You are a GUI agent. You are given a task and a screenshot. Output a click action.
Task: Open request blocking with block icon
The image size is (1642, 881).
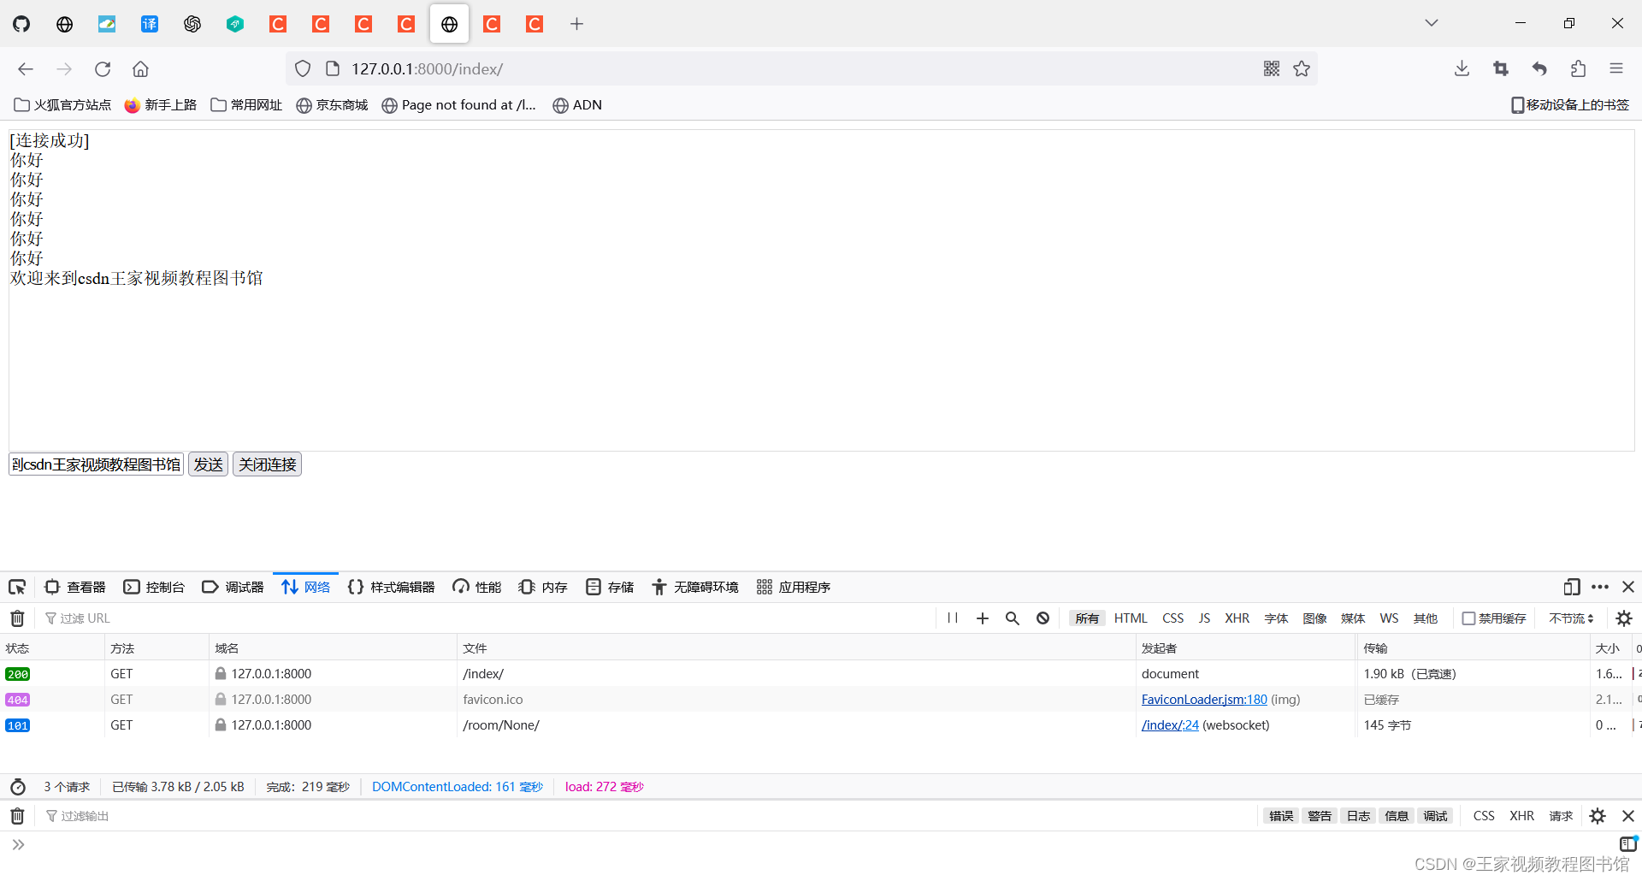click(x=1042, y=618)
